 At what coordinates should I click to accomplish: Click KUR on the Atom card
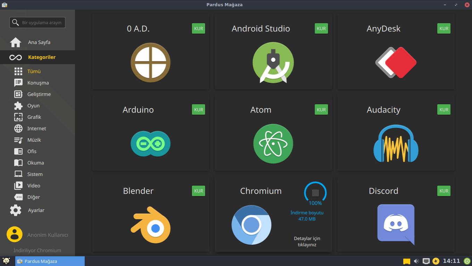tap(321, 109)
